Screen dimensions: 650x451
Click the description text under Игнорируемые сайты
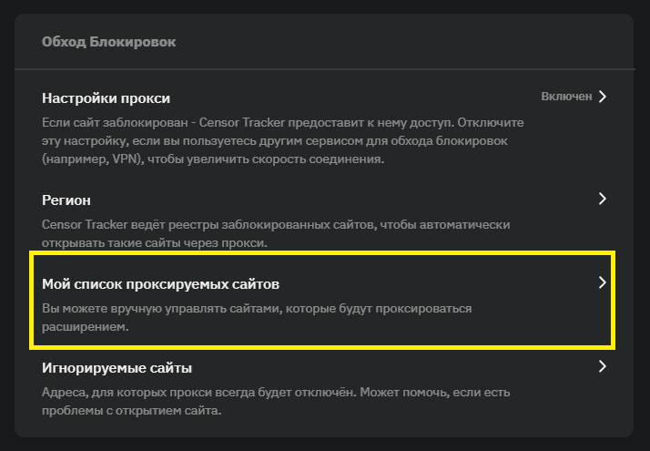click(273, 402)
